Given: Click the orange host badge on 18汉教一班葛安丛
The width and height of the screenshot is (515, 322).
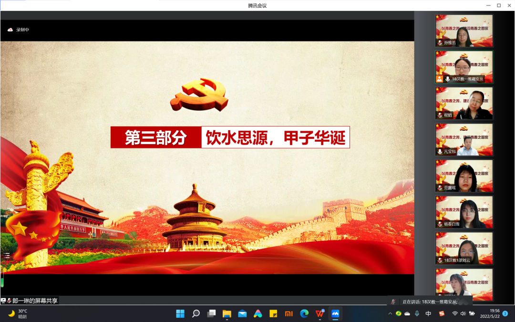Looking at the screenshot, I should (x=440, y=79).
